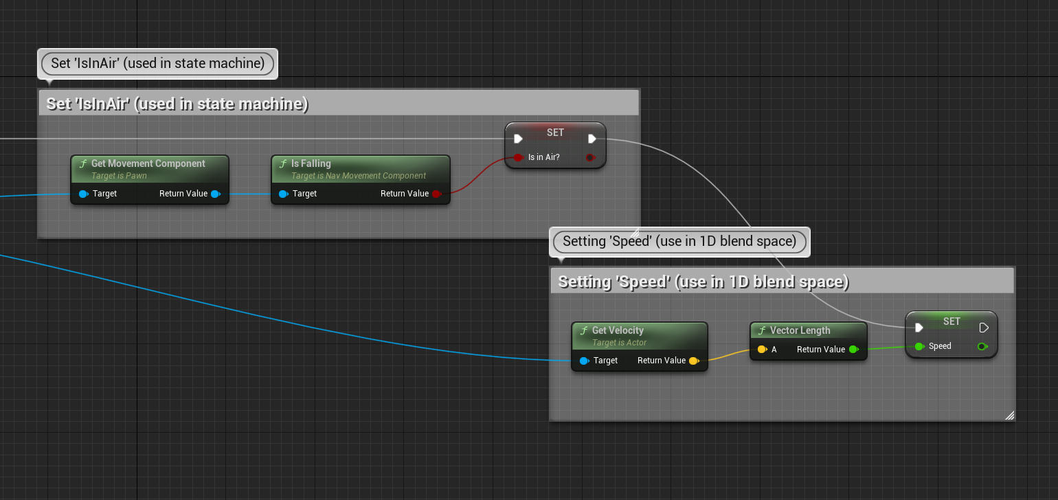Click the Speed SET node output exec pin
The image size is (1058, 500).
(984, 328)
